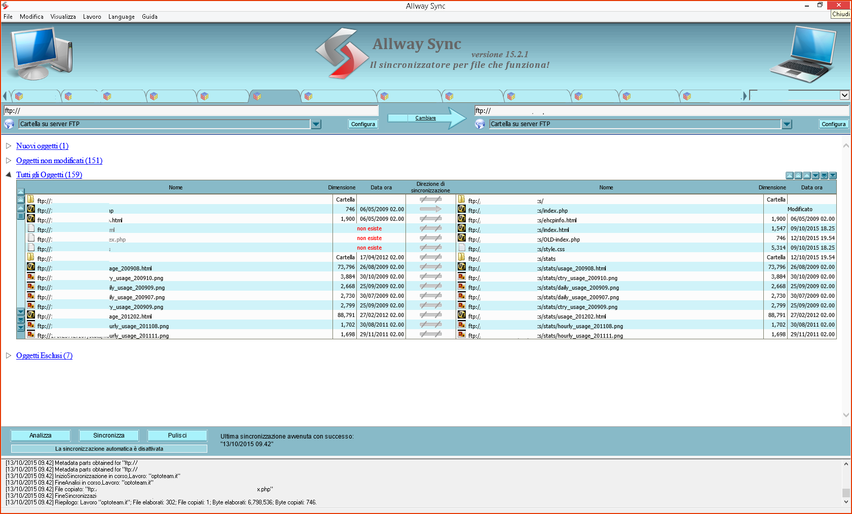Click the 'Modificato' cell in right table

pyautogui.click(x=800, y=210)
